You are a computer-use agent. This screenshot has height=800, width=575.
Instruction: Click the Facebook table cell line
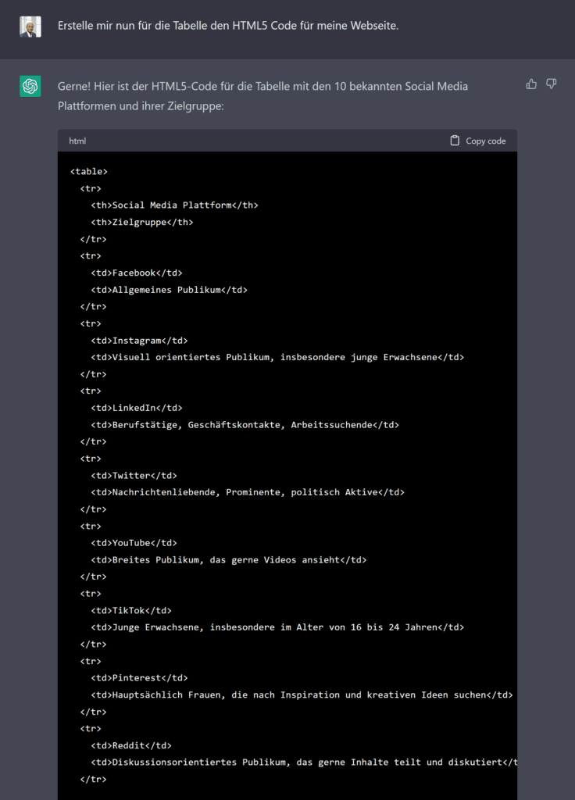point(136,273)
